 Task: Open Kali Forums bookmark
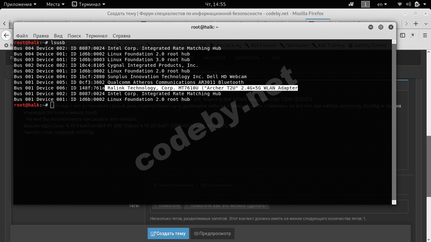(260, 45)
